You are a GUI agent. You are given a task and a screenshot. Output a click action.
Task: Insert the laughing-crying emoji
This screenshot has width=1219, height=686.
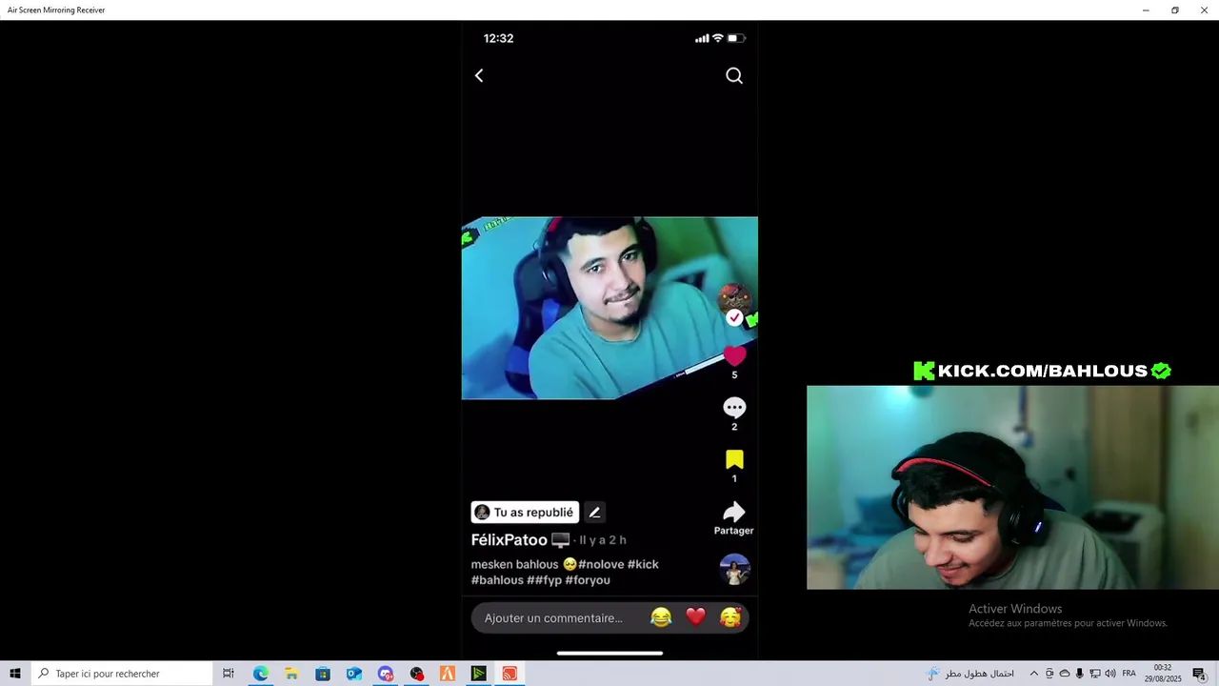coord(661,617)
